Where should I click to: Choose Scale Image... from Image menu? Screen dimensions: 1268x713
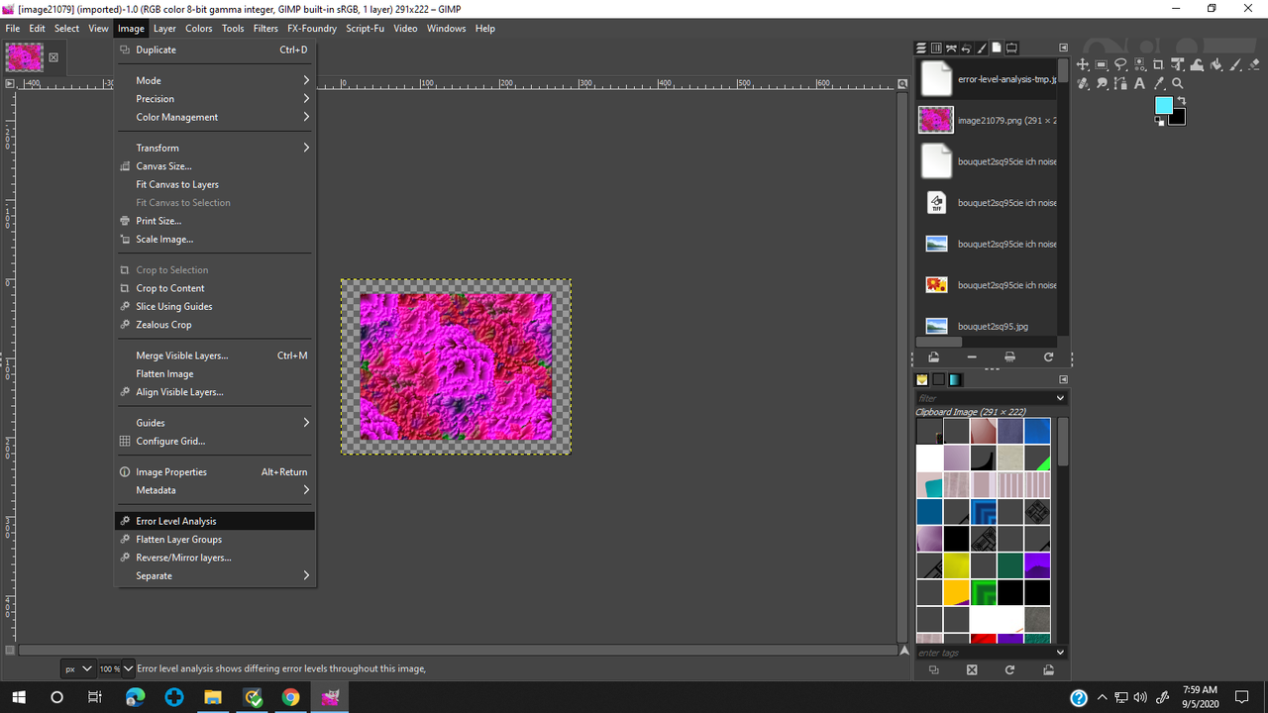pyautogui.click(x=215, y=239)
